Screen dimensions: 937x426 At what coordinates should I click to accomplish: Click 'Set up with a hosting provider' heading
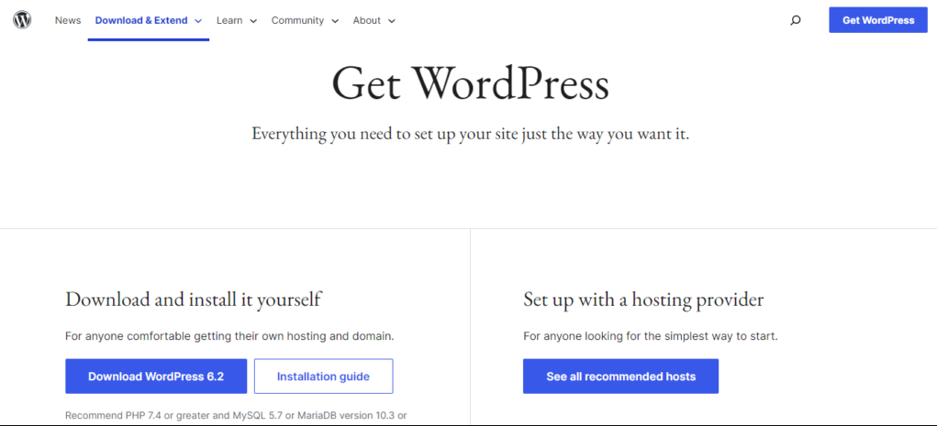(643, 300)
